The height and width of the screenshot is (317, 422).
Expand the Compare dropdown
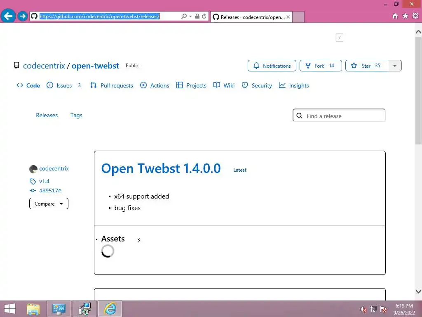pos(49,203)
